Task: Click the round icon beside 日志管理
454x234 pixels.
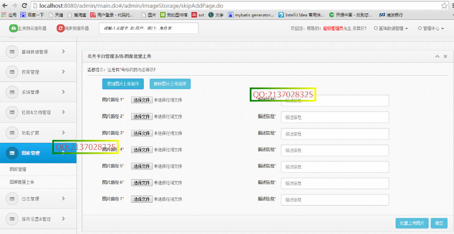Action: pyautogui.click(x=12, y=199)
